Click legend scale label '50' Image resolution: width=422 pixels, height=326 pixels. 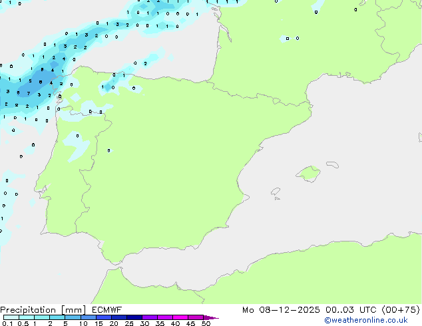click(x=206, y=323)
